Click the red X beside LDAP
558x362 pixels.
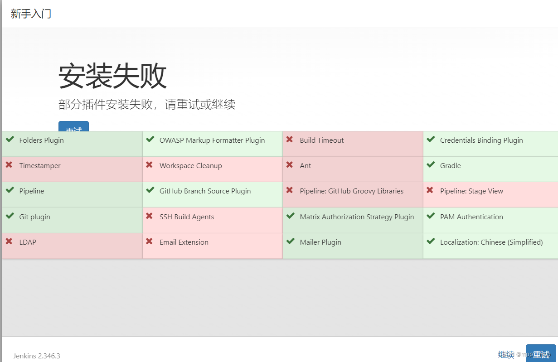(x=9, y=241)
